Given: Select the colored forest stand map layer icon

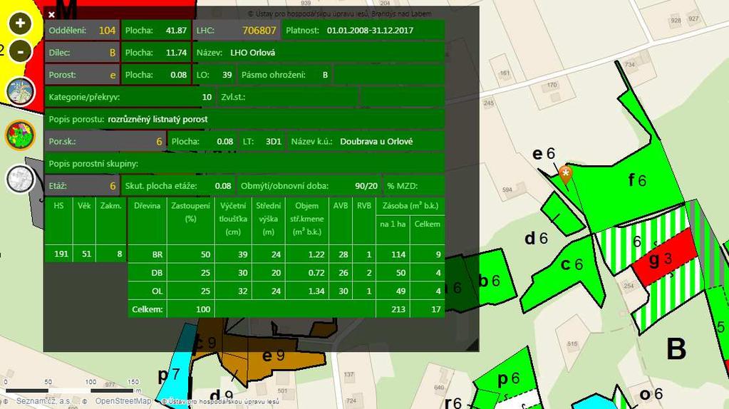Looking at the screenshot, I should [x=21, y=135].
